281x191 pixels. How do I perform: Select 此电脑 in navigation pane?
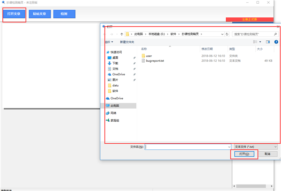point(116,106)
